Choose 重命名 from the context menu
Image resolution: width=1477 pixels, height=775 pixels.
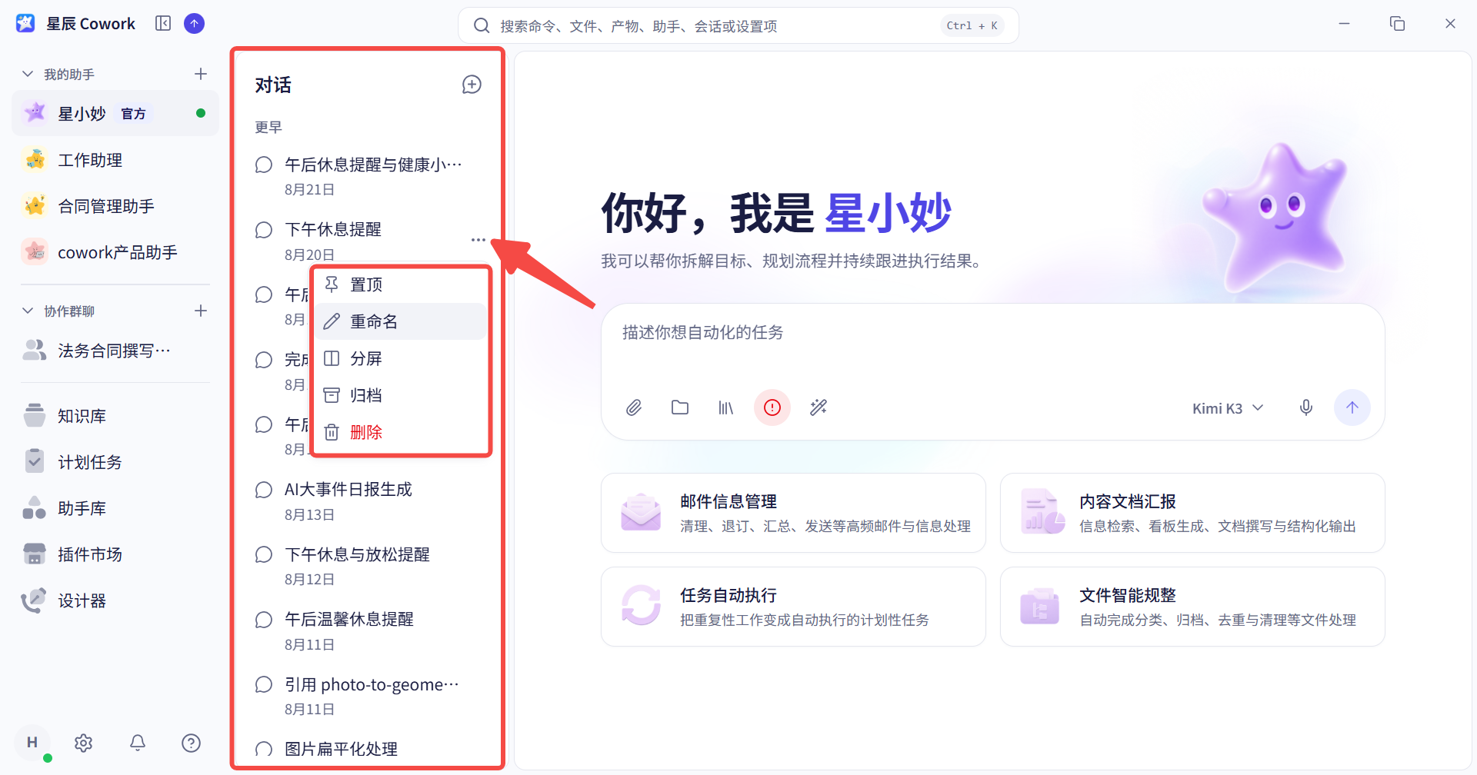click(400, 321)
